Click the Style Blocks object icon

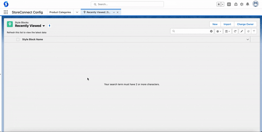[x=10, y=24]
